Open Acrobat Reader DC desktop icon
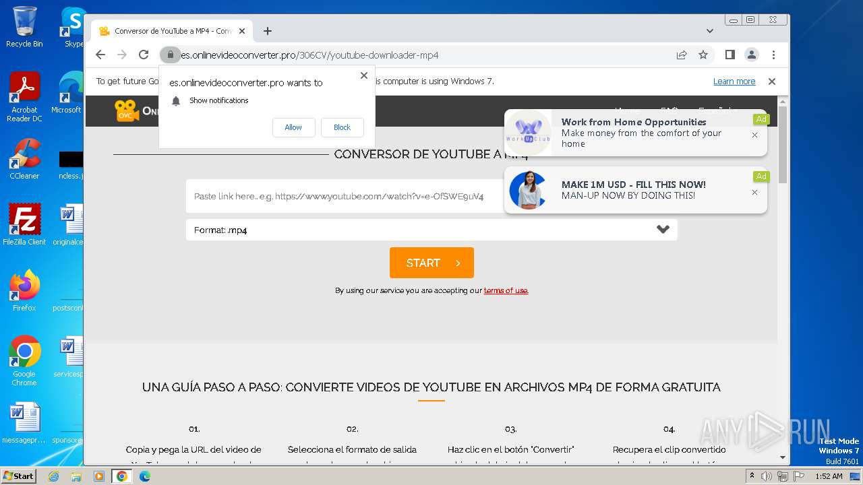This screenshot has height=485, width=863. click(24, 97)
